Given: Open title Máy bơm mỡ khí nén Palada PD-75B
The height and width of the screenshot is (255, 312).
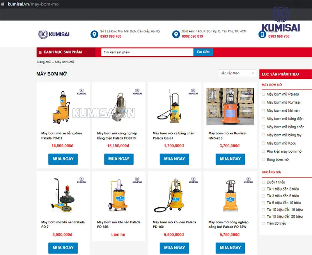Looking at the screenshot, I should tap(119, 224).
